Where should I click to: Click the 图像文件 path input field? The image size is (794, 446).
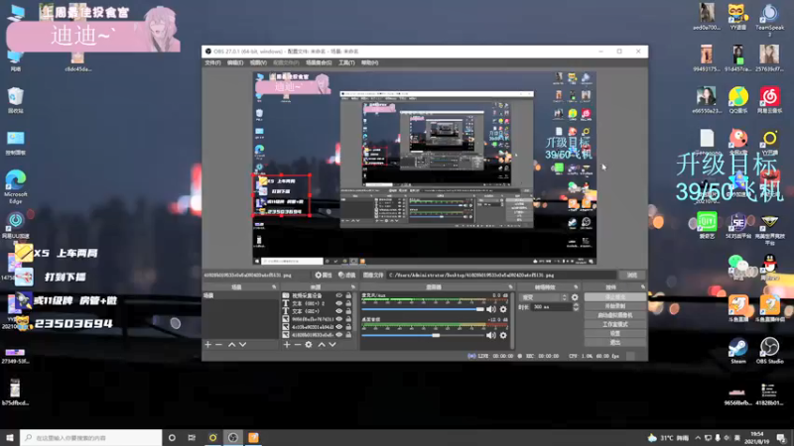pos(502,276)
